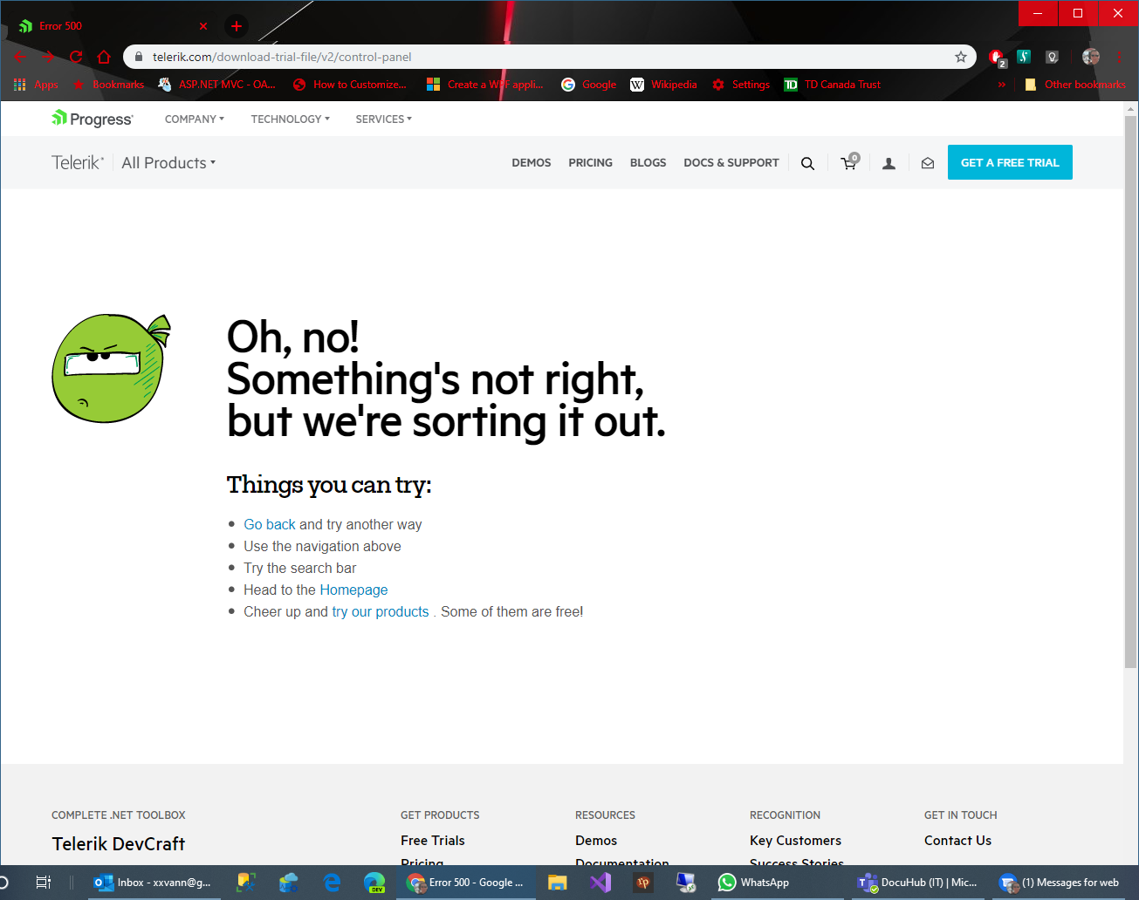Click the GET A FREE TRIAL button
The height and width of the screenshot is (900, 1139).
tap(1009, 163)
